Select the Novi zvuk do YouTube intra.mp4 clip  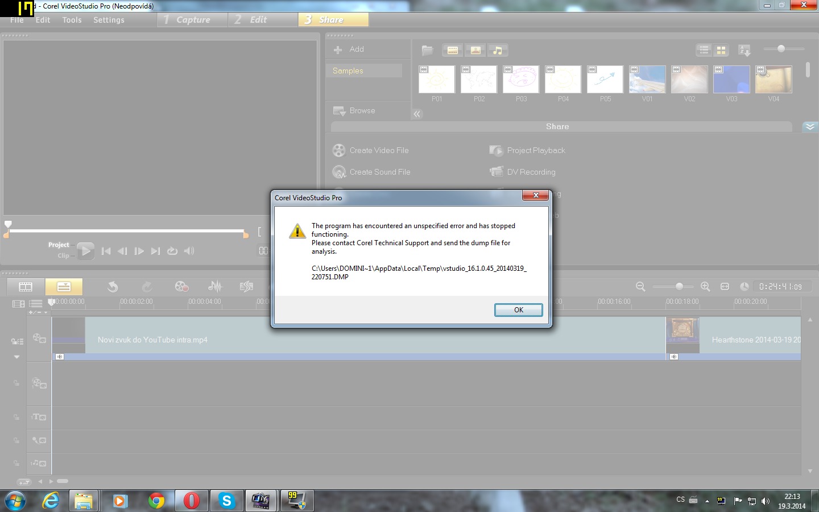tap(359, 339)
